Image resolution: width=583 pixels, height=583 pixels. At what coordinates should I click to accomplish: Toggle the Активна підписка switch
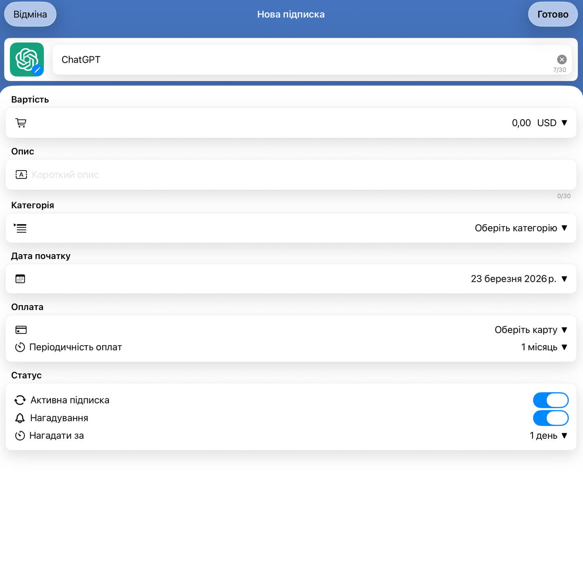pos(550,400)
